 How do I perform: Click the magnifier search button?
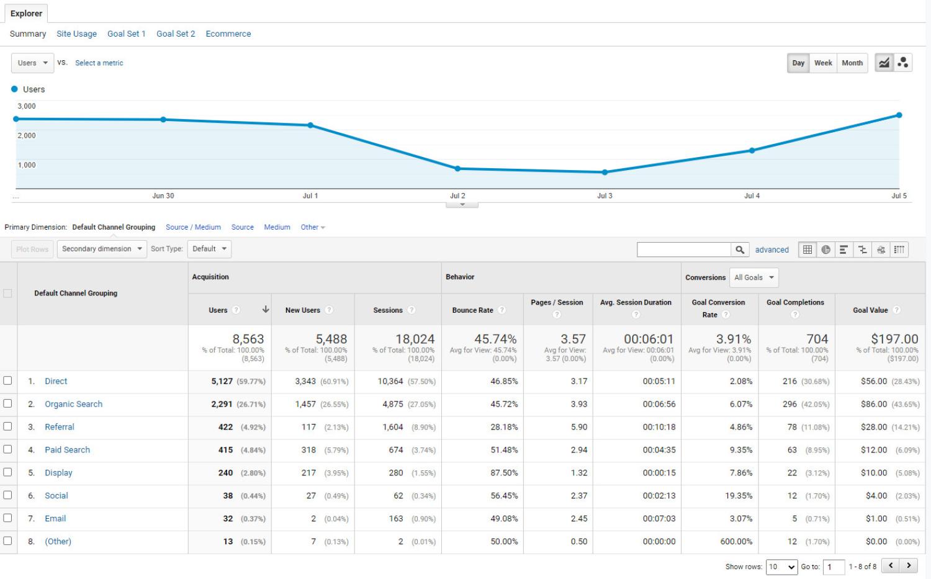pyautogui.click(x=740, y=249)
